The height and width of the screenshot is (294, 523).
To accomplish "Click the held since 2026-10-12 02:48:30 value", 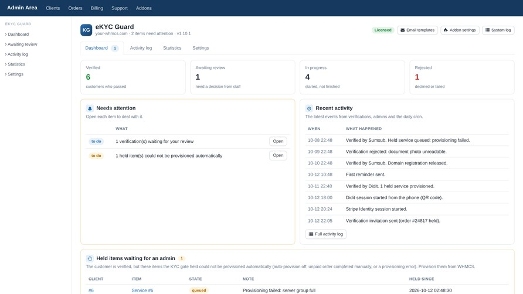I will [x=430, y=290].
